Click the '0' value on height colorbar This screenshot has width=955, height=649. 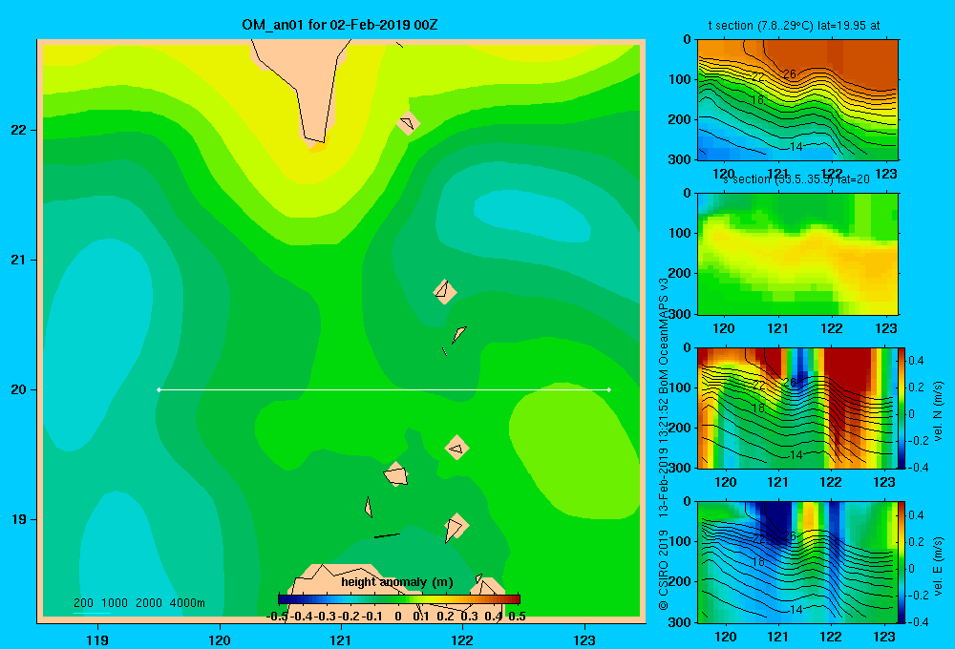397,617
